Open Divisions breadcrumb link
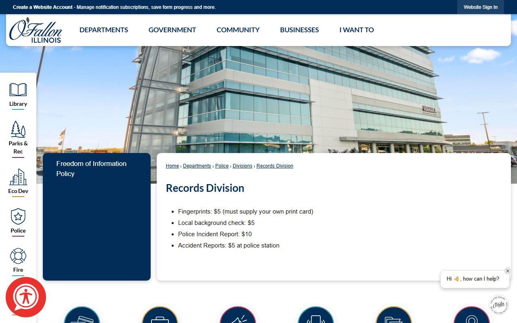This screenshot has height=323, width=517. coord(242,166)
